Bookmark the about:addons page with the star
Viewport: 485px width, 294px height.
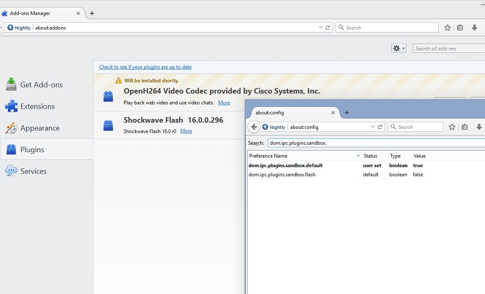pos(447,27)
